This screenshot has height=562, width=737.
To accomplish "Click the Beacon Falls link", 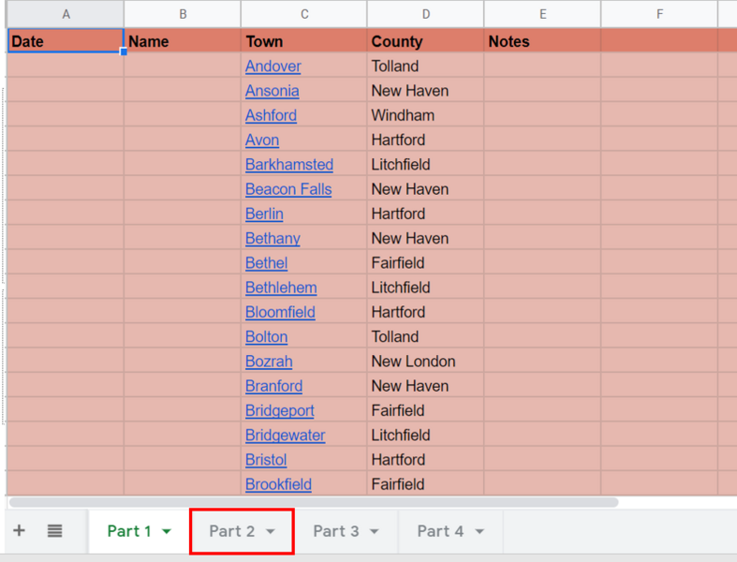I will pyautogui.click(x=287, y=189).
